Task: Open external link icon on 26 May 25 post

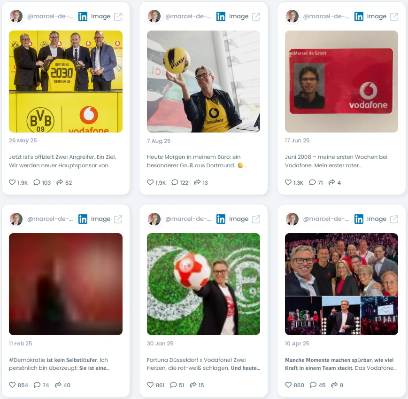Action: pos(118,16)
